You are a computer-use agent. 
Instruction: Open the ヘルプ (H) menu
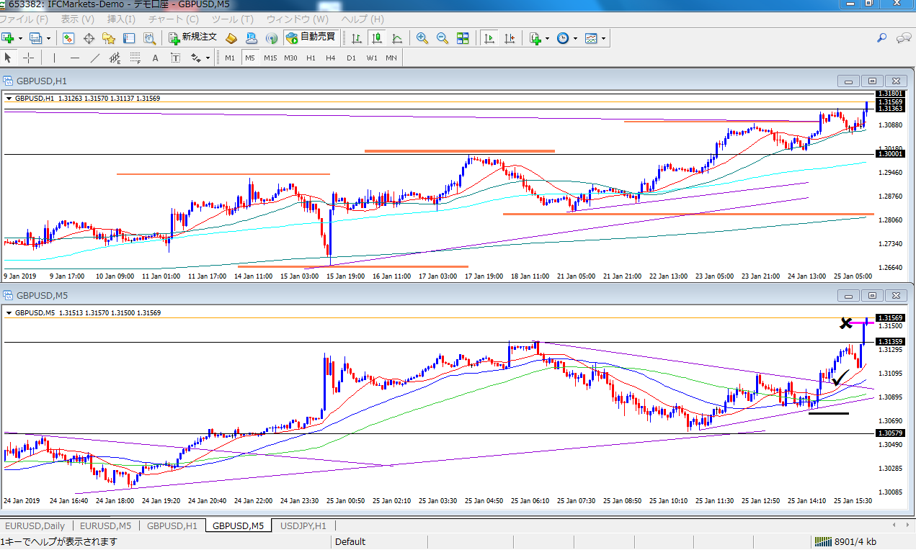coord(363,19)
